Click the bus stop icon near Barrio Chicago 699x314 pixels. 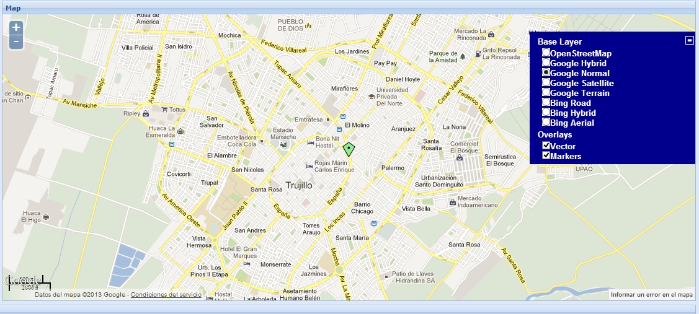pos(373,224)
